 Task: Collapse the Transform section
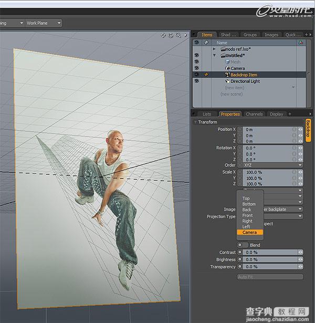[195, 122]
